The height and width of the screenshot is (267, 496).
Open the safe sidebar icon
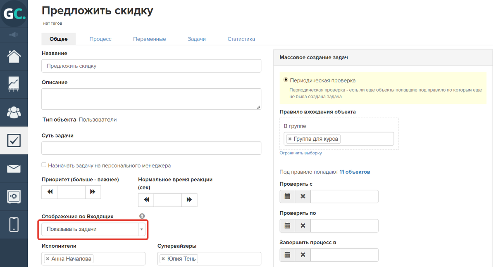pos(14,196)
